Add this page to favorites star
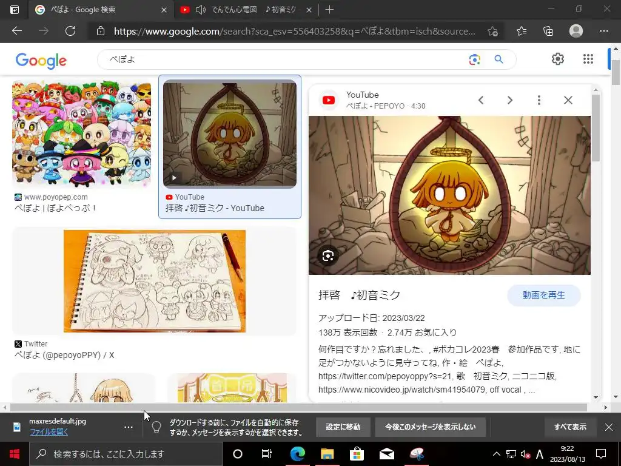This screenshot has width=621, height=466. point(492,31)
